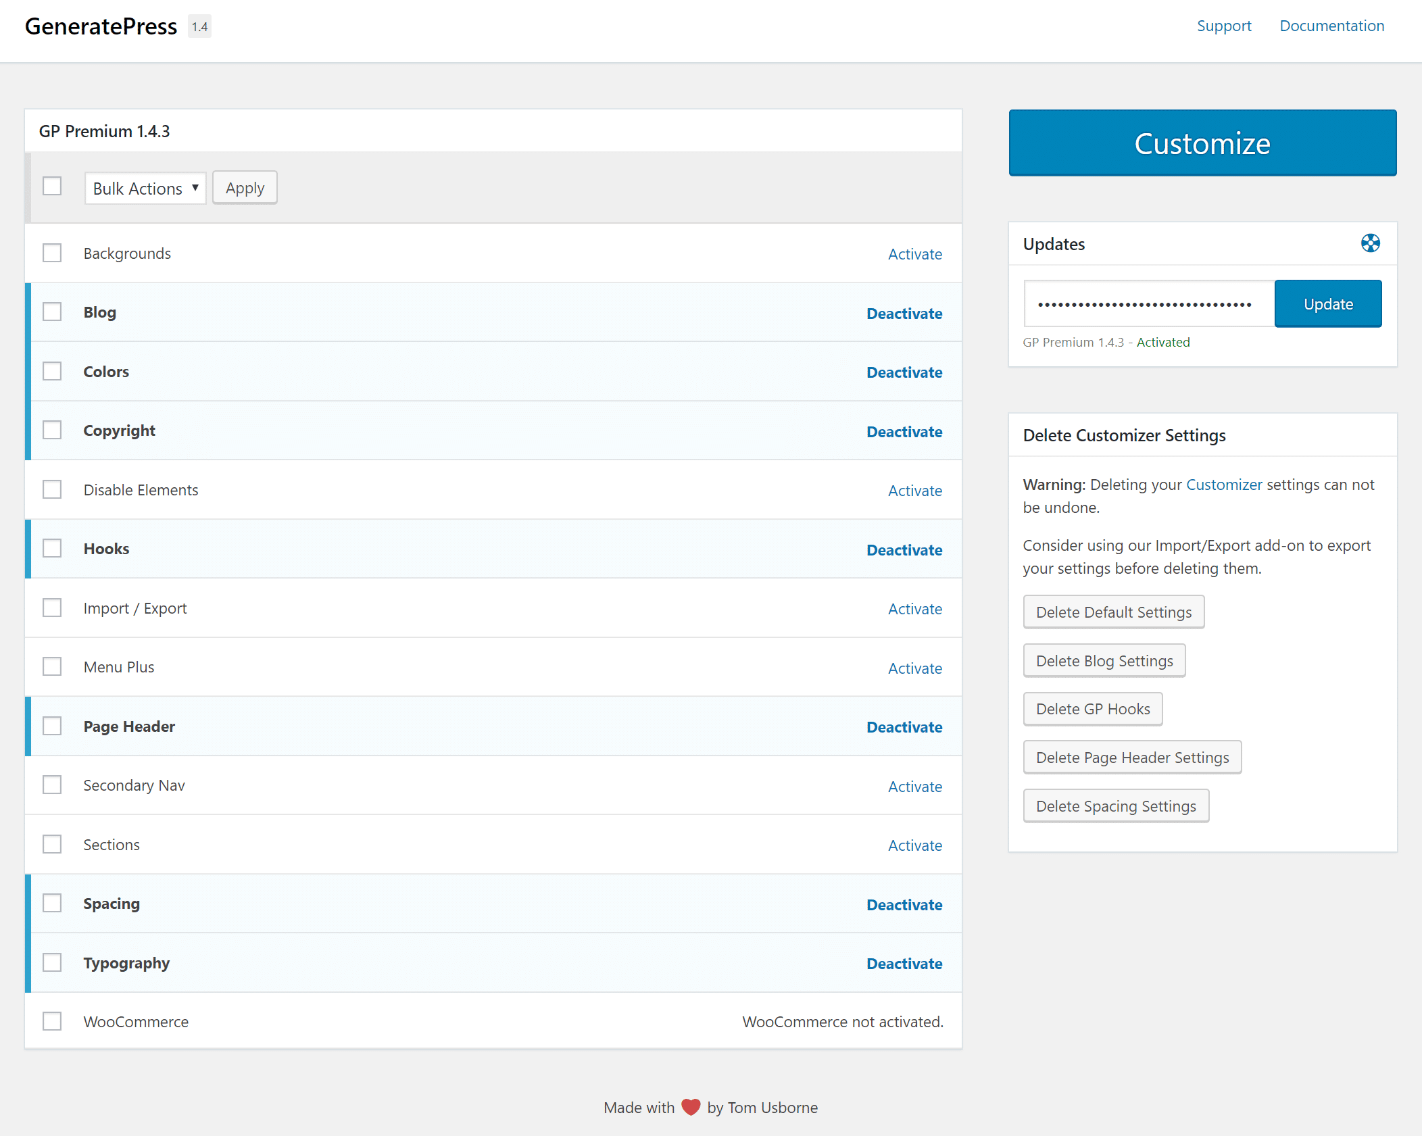The image size is (1422, 1136).
Task: Check the Blog module checkbox
Action: click(x=52, y=311)
